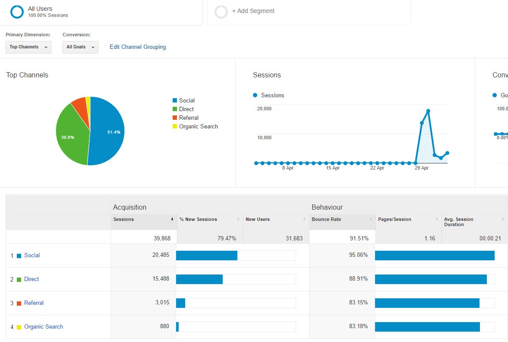508x342 pixels.
Task: Click the 1.16 pages per session value
Action: point(430,239)
